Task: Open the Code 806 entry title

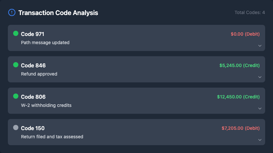Action: 33,97
